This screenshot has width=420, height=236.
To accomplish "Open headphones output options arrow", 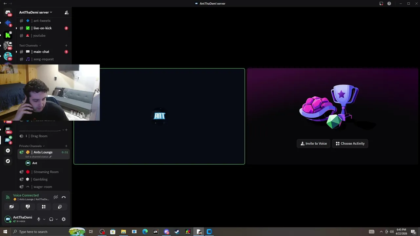I will coord(56,219).
